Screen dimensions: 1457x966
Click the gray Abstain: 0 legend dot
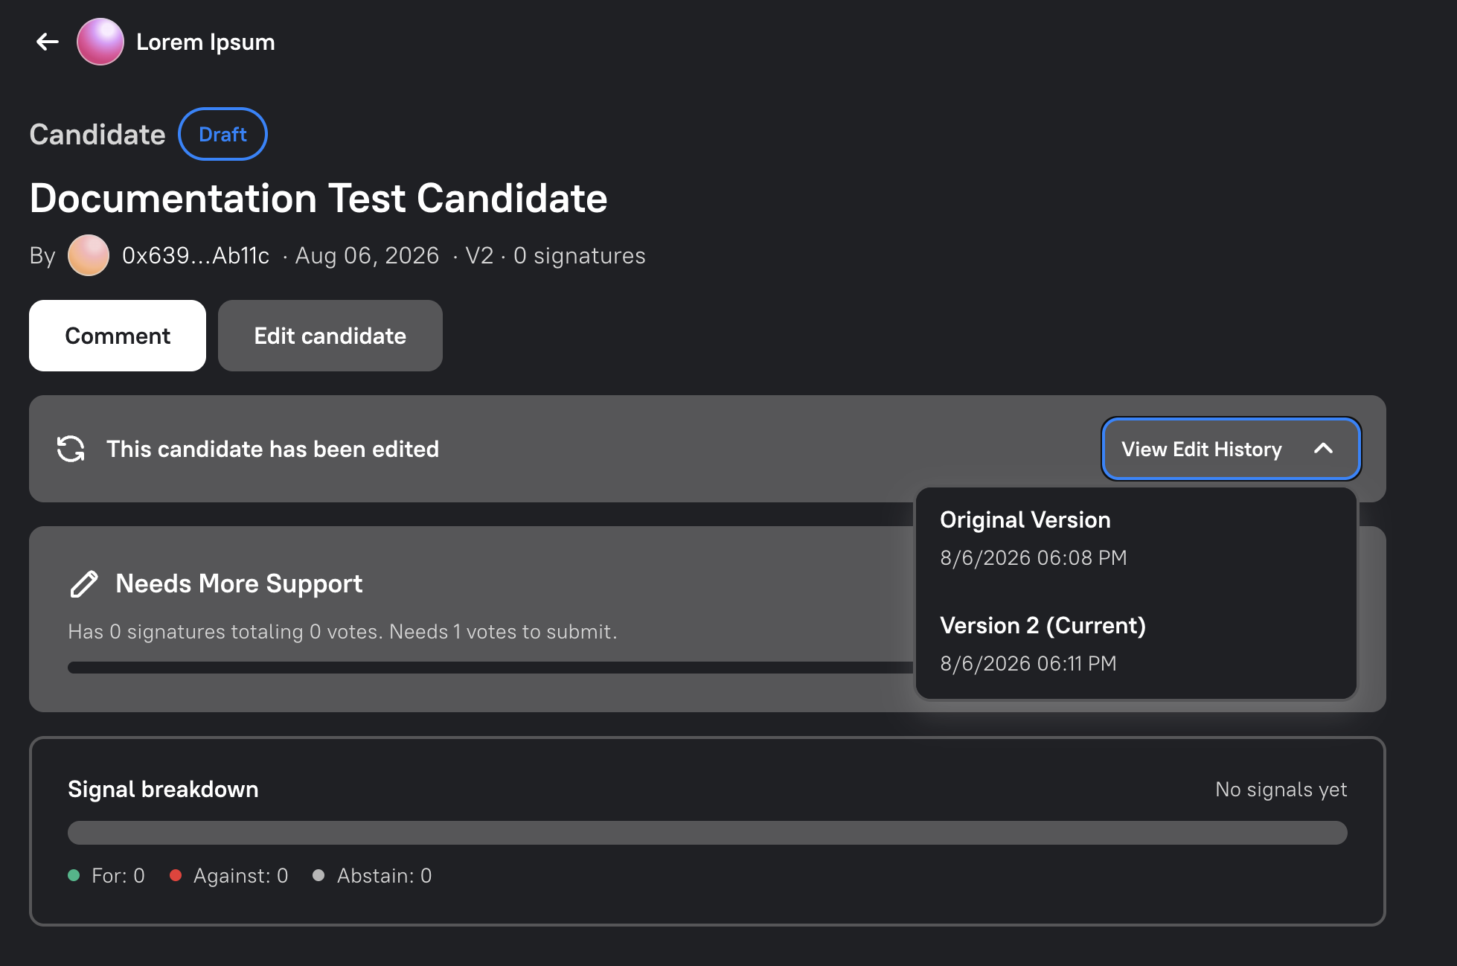[318, 875]
